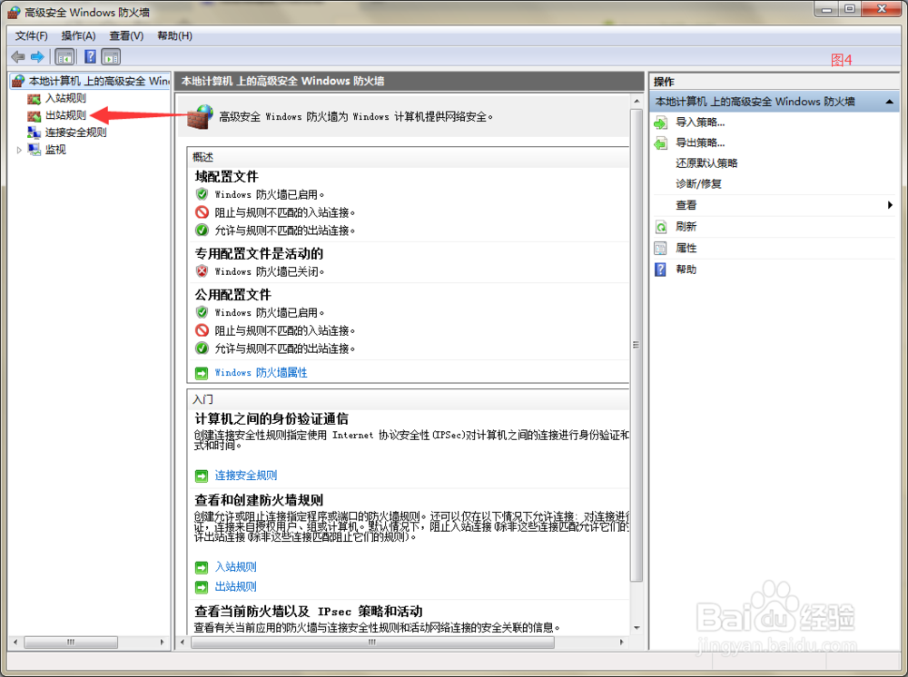Click the green arrow icon beside 出站规则 link
908x677 pixels.
tap(202, 587)
